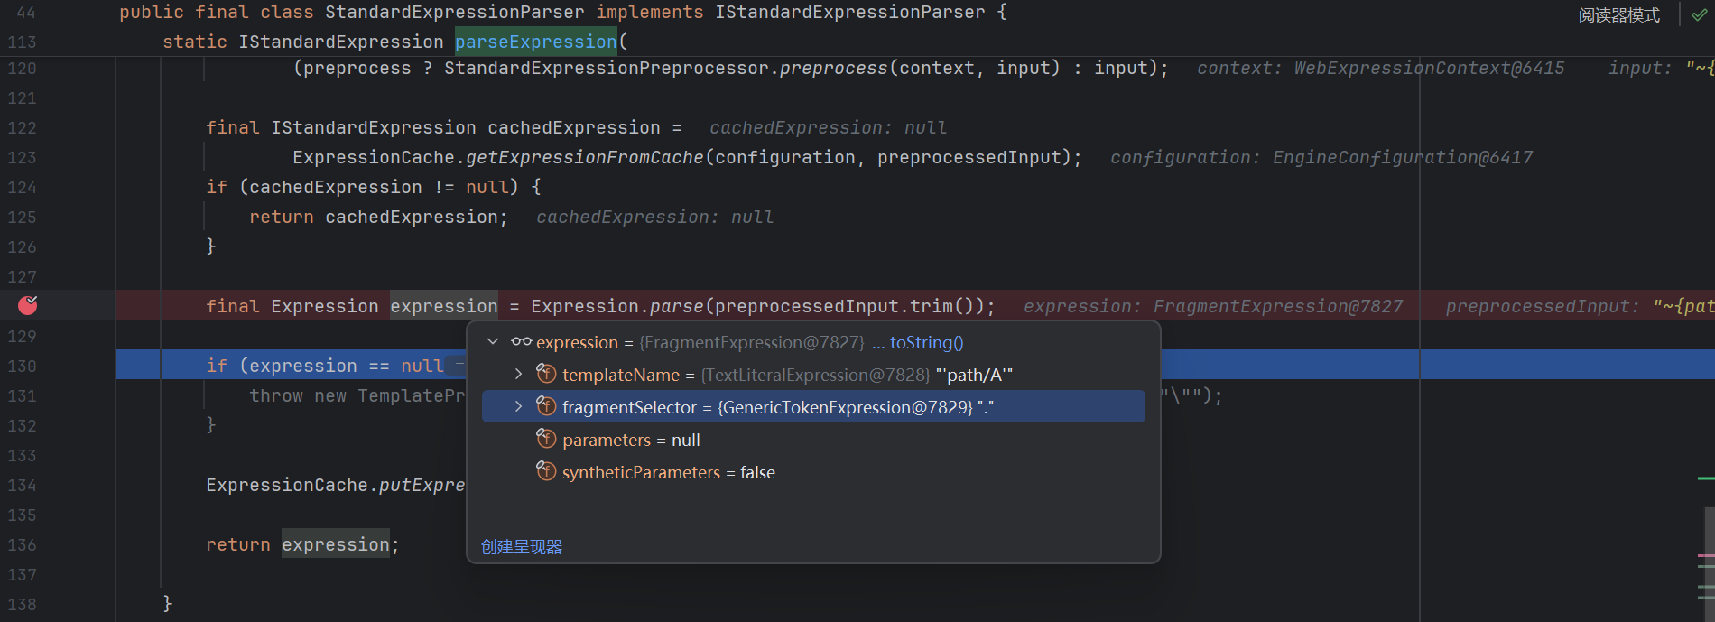Click the toString() link
Viewport: 1715px width, 622px height.
(x=926, y=343)
